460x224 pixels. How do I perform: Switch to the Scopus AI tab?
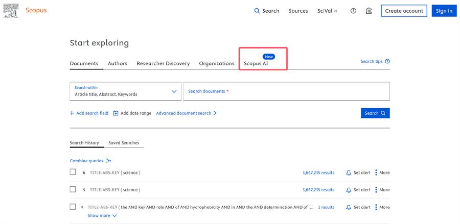click(256, 64)
